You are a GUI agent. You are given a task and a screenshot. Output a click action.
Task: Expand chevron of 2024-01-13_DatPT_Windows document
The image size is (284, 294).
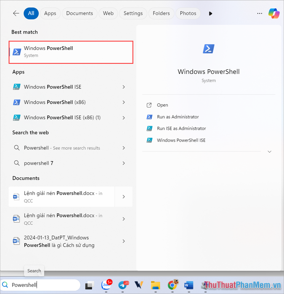point(124,241)
